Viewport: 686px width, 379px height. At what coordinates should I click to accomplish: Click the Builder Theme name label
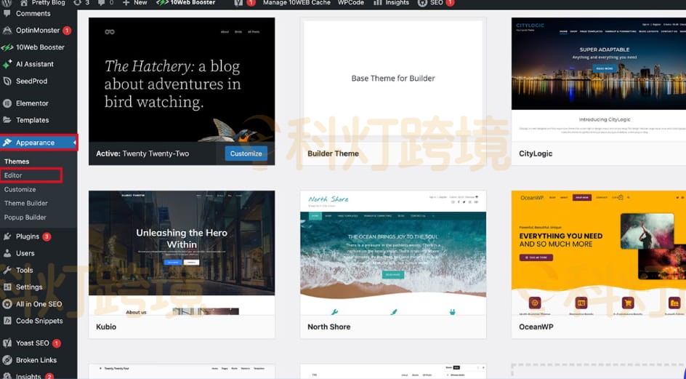point(333,153)
